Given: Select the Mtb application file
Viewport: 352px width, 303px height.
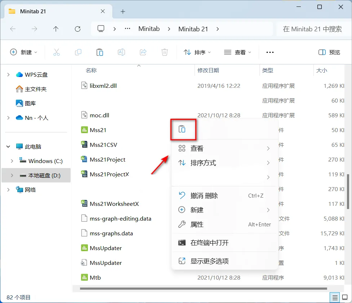Looking at the screenshot, I should click(91, 278).
